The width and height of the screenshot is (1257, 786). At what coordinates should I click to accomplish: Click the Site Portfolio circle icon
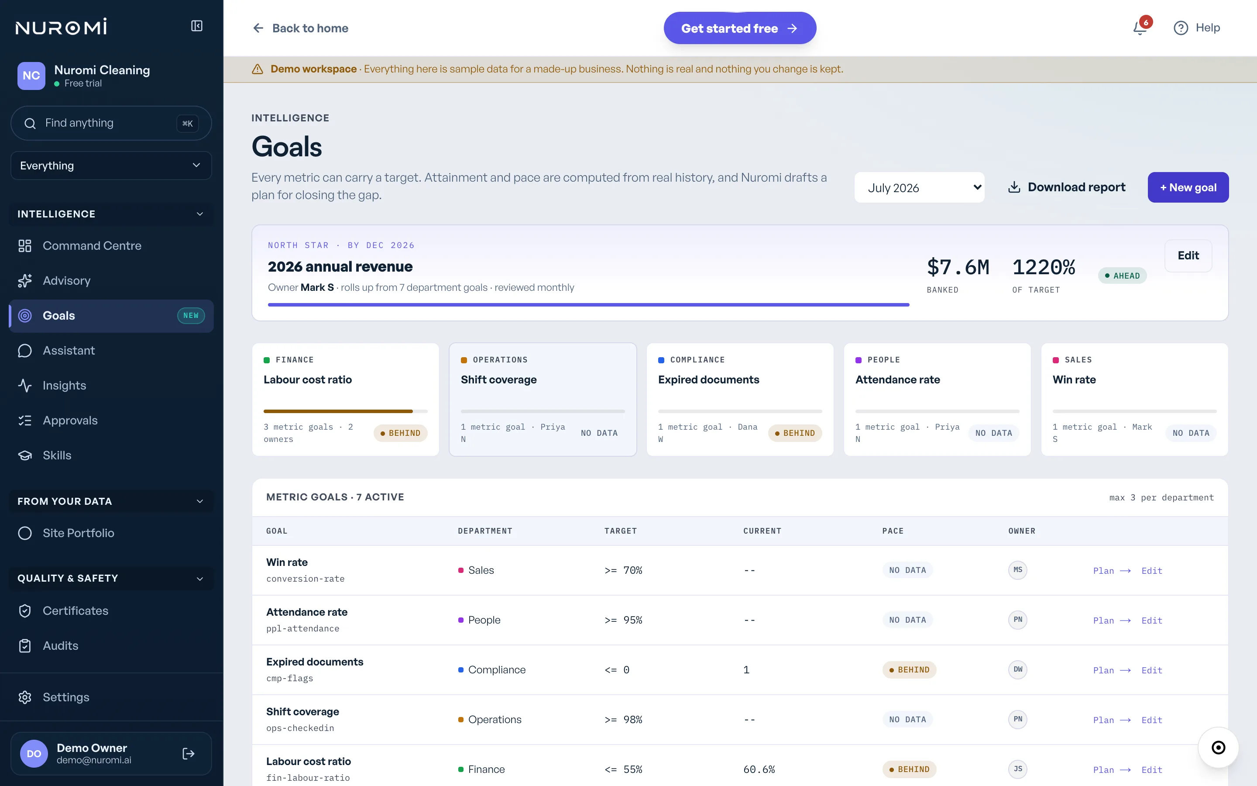click(25, 533)
